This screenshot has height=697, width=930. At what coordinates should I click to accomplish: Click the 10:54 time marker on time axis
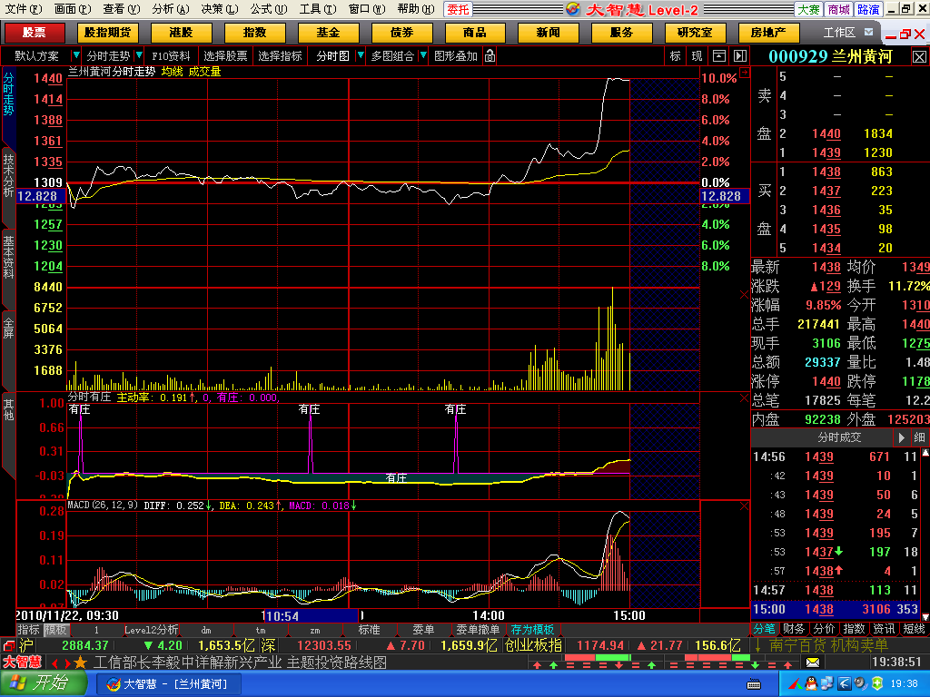tap(280, 615)
